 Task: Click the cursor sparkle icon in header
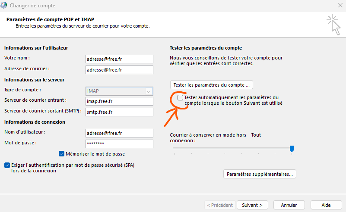[333, 25]
